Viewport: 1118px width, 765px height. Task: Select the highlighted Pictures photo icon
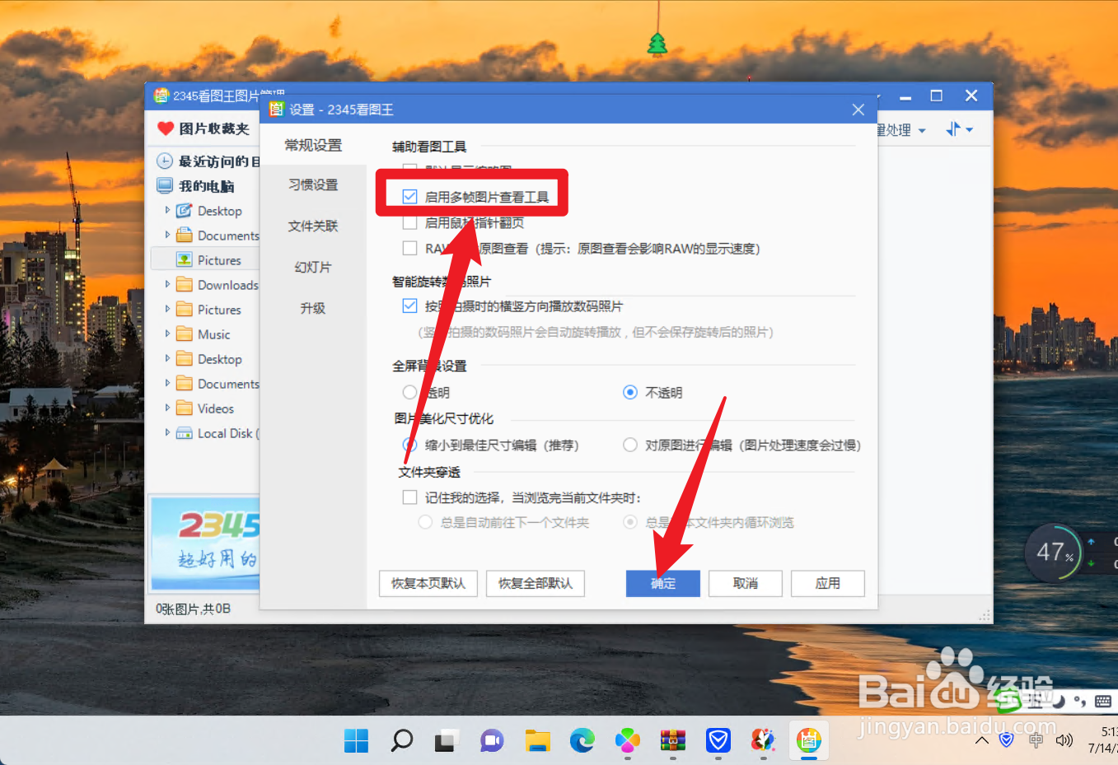[x=184, y=260]
